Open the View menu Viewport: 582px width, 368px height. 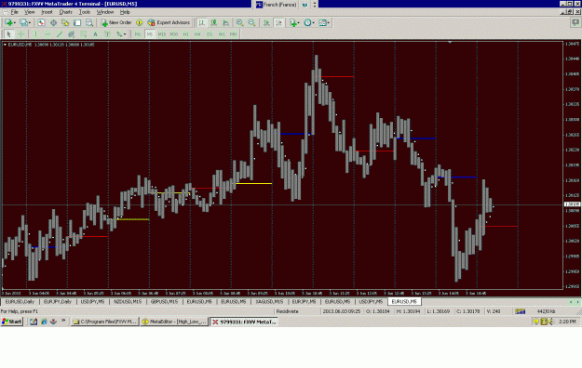[x=29, y=12]
